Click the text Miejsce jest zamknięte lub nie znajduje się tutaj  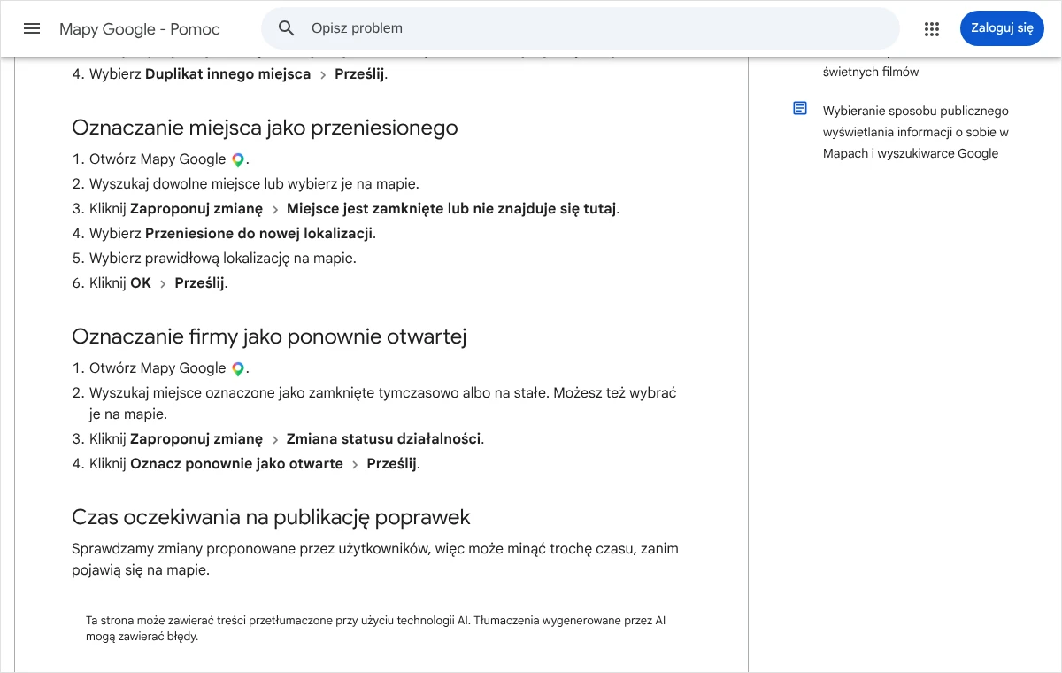451,209
